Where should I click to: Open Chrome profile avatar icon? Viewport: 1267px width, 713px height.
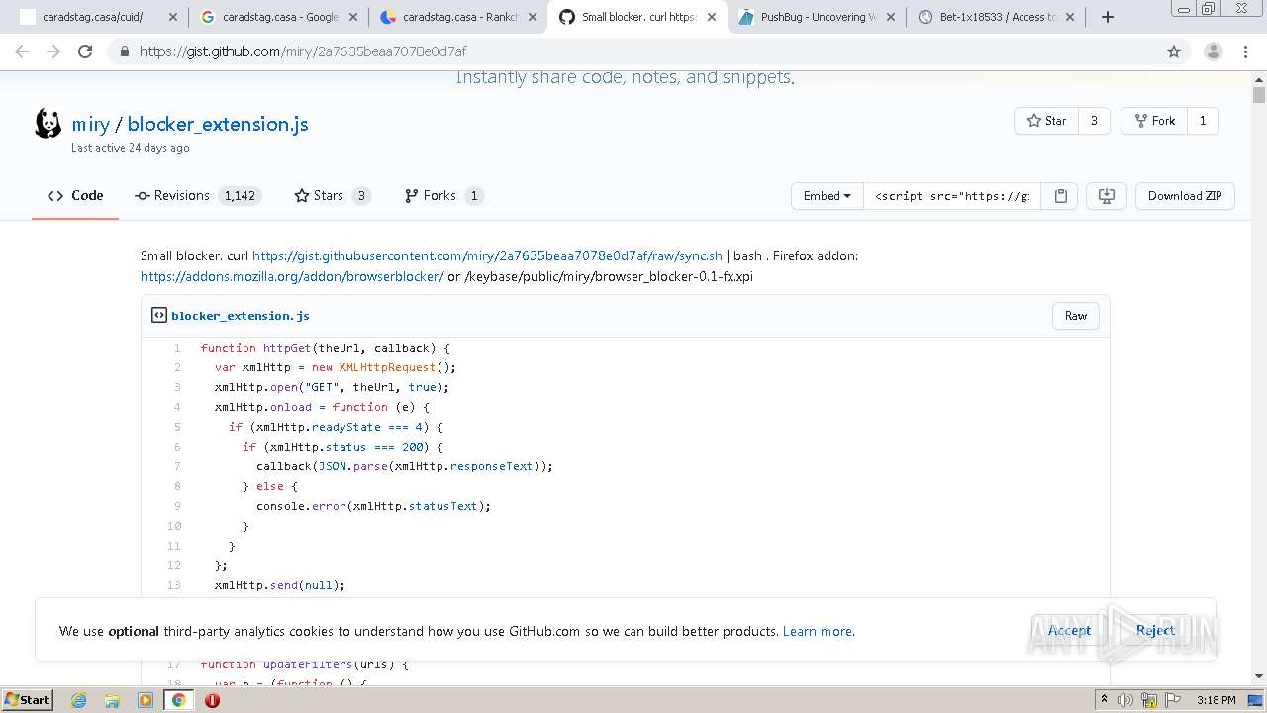(x=1213, y=51)
